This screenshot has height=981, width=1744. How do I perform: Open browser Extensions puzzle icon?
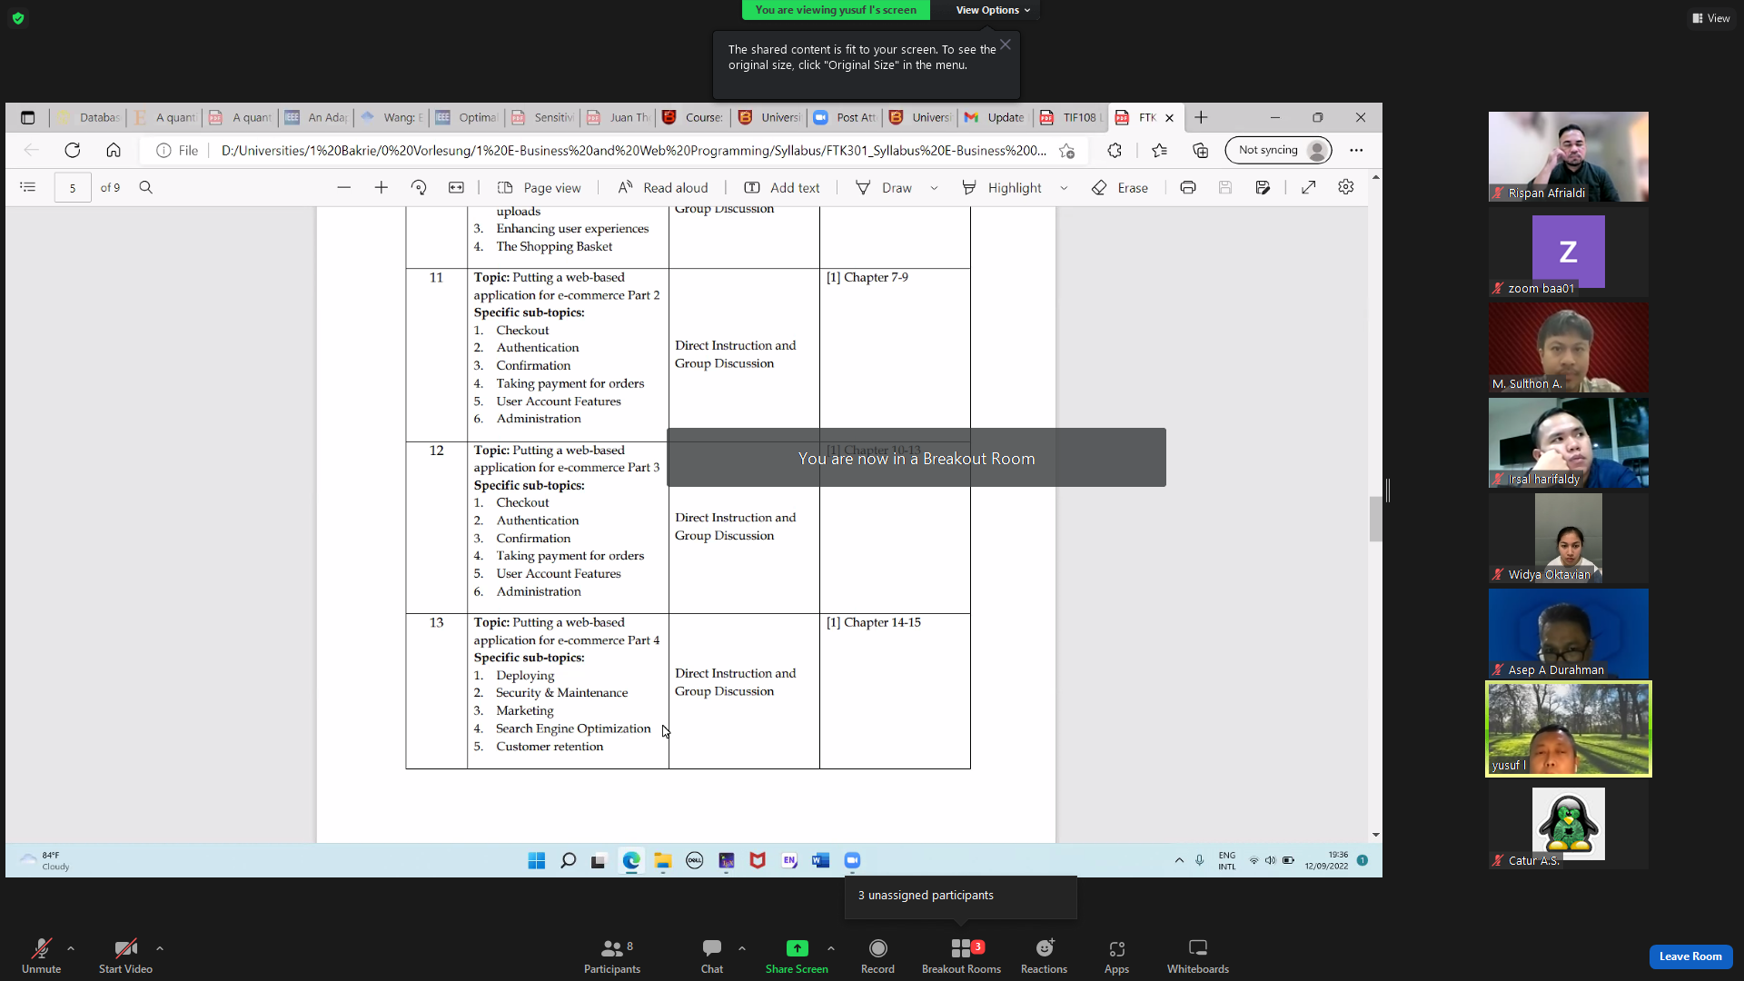pos(1115,150)
